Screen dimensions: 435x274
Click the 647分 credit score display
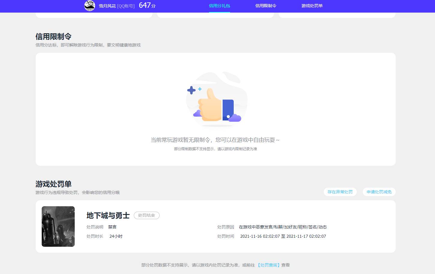click(147, 5)
